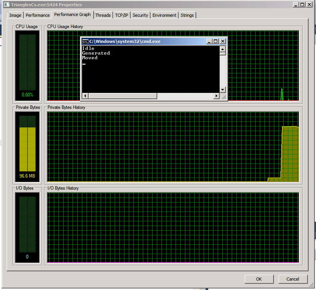Click the cmd.exe resize grip corner
This screenshot has height=290, width=316.
(224, 97)
